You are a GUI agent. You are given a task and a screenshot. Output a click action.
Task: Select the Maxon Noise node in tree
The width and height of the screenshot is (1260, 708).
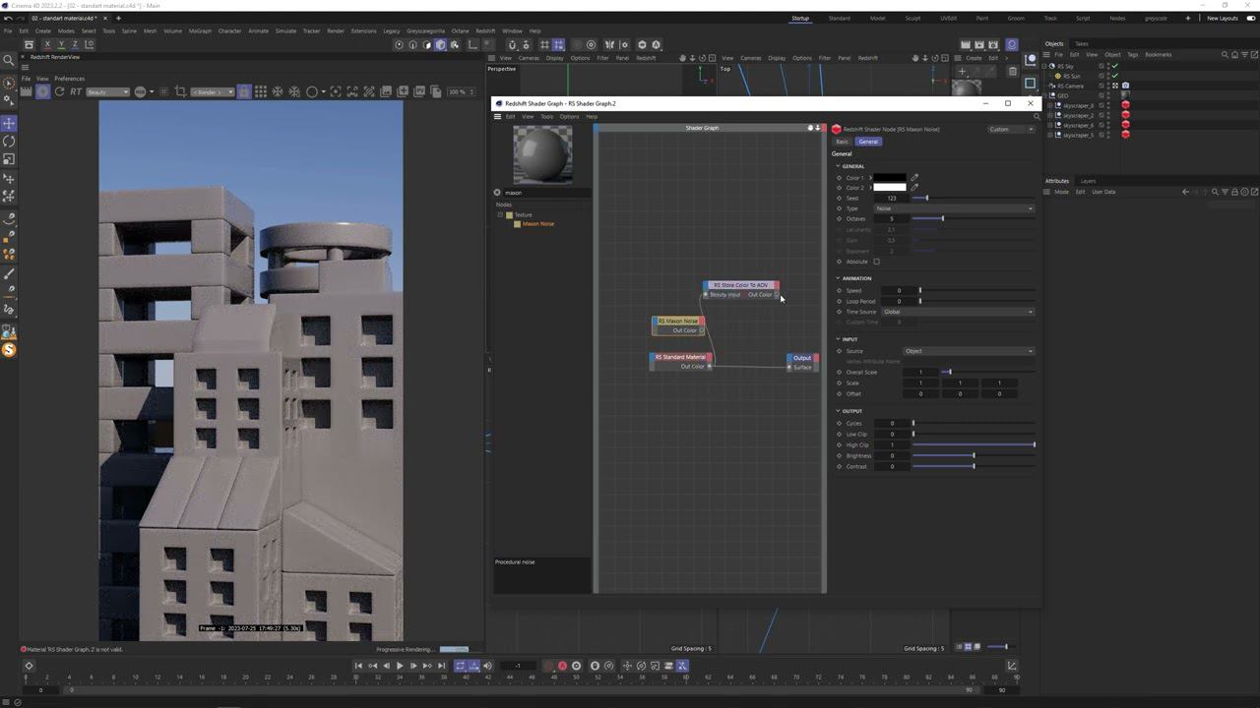pos(537,224)
